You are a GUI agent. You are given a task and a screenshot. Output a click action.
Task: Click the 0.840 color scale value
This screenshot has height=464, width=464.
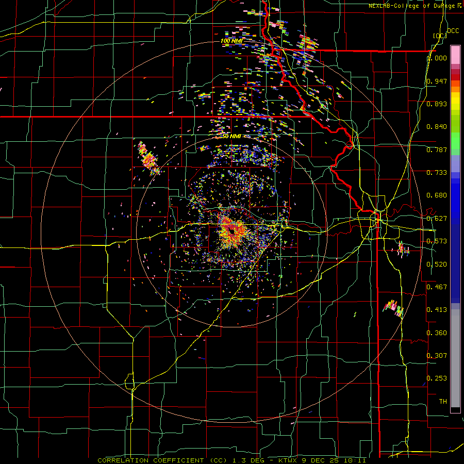pos(437,127)
